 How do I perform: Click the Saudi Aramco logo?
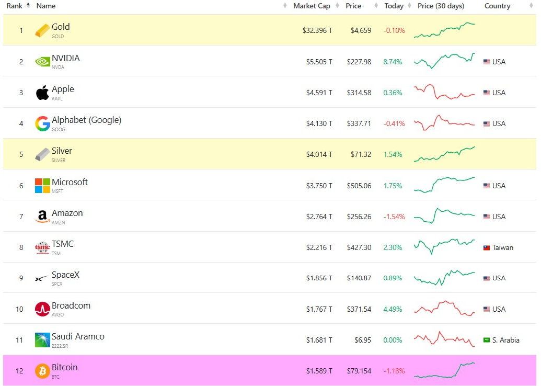[x=42, y=340]
